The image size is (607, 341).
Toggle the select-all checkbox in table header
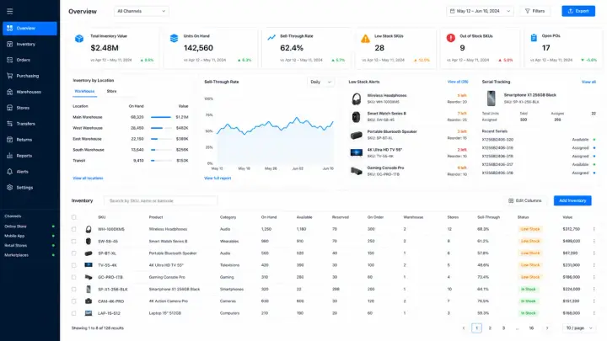tap(74, 217)
